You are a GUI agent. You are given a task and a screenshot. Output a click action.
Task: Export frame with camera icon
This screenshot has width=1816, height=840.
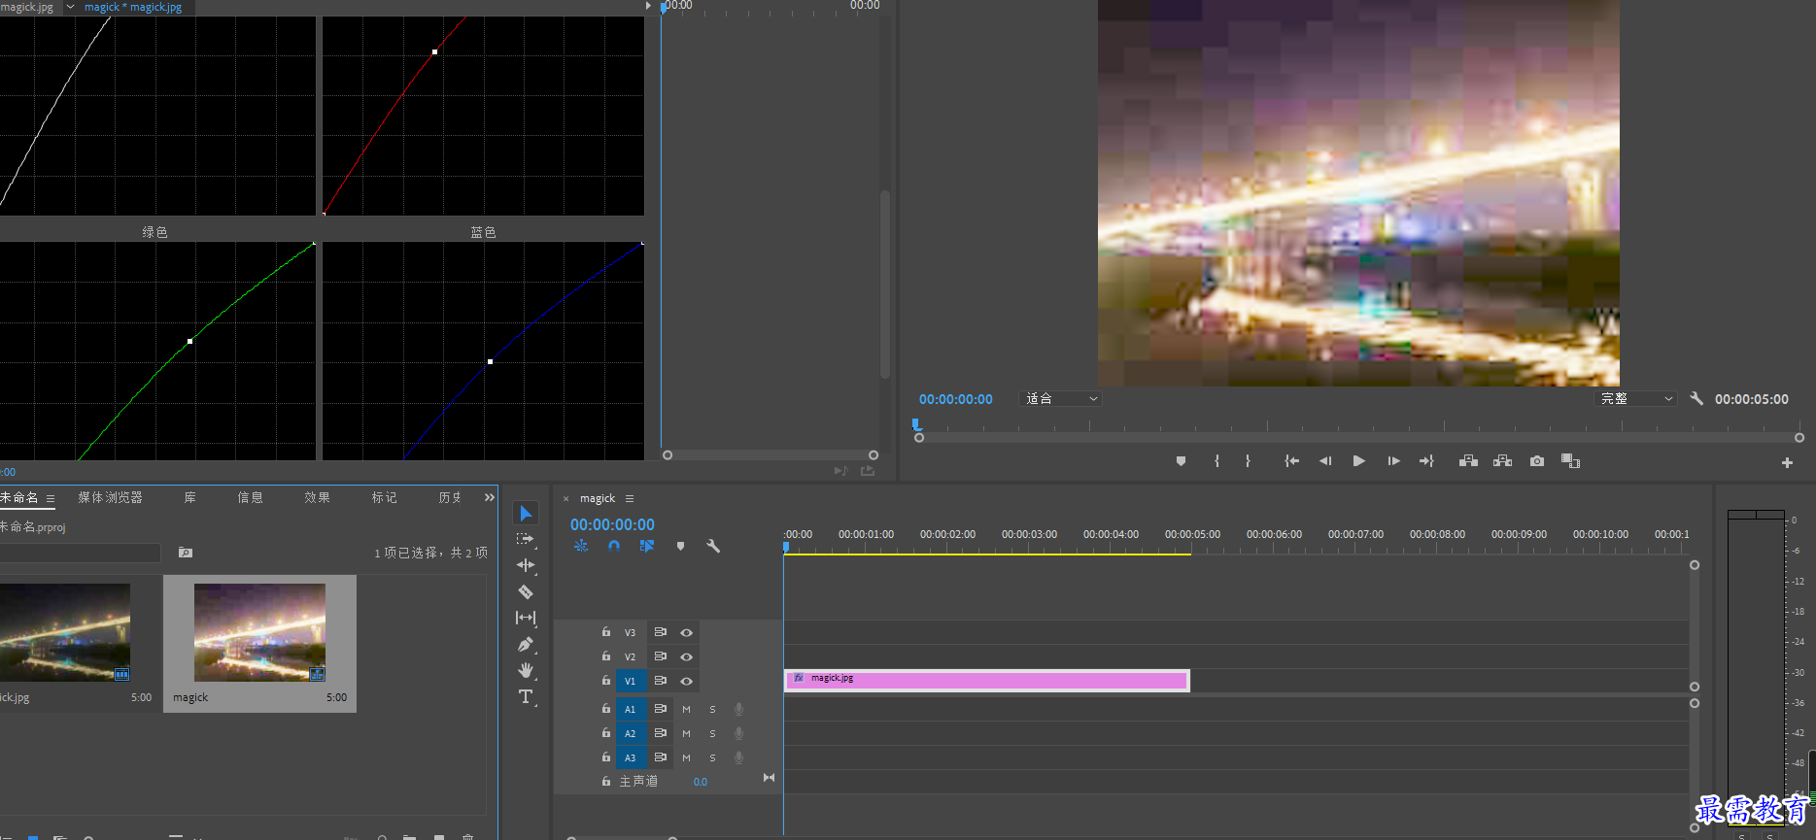(1537, 461)
